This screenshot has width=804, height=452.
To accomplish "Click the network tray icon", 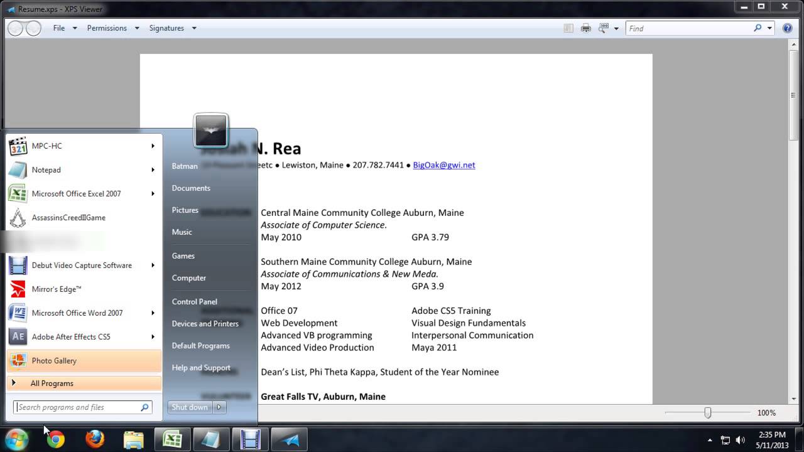I will click(x=725, y=440).
